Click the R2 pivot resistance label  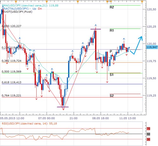click(112, 7)
